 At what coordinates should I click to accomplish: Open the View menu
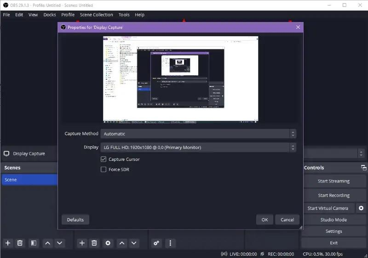click(33, 15)
